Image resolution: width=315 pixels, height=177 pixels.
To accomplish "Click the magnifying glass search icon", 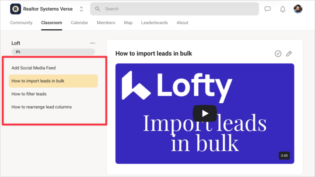I will (98, 9).
